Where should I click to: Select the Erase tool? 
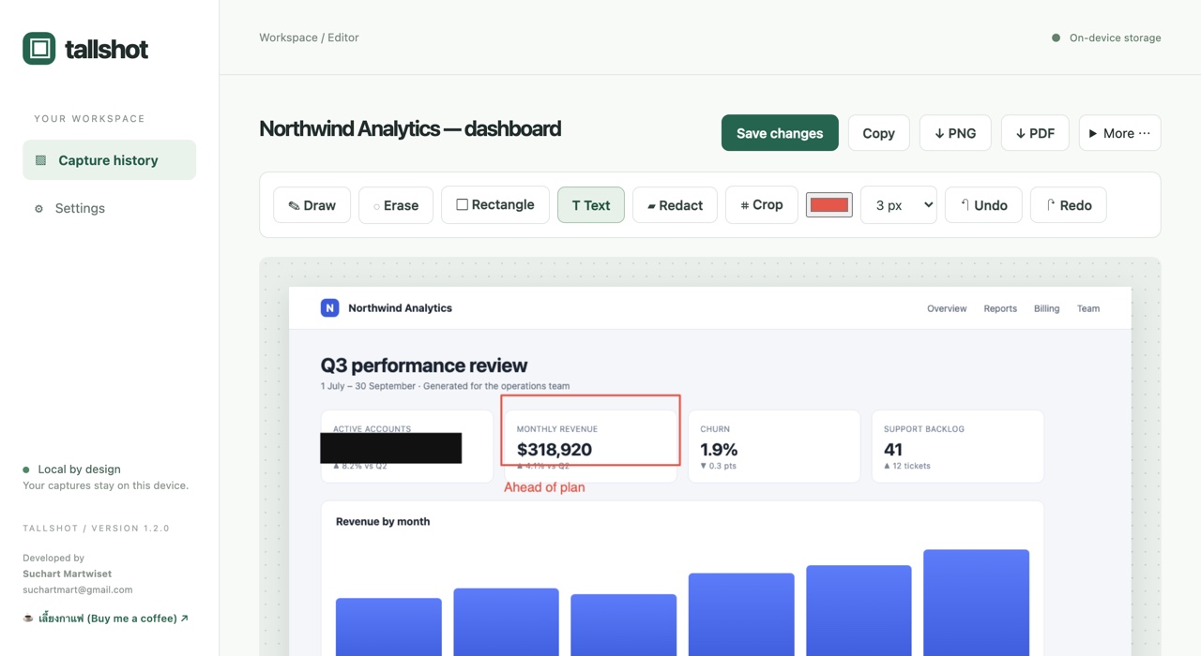pyautogui.click(x=396, y=205)
